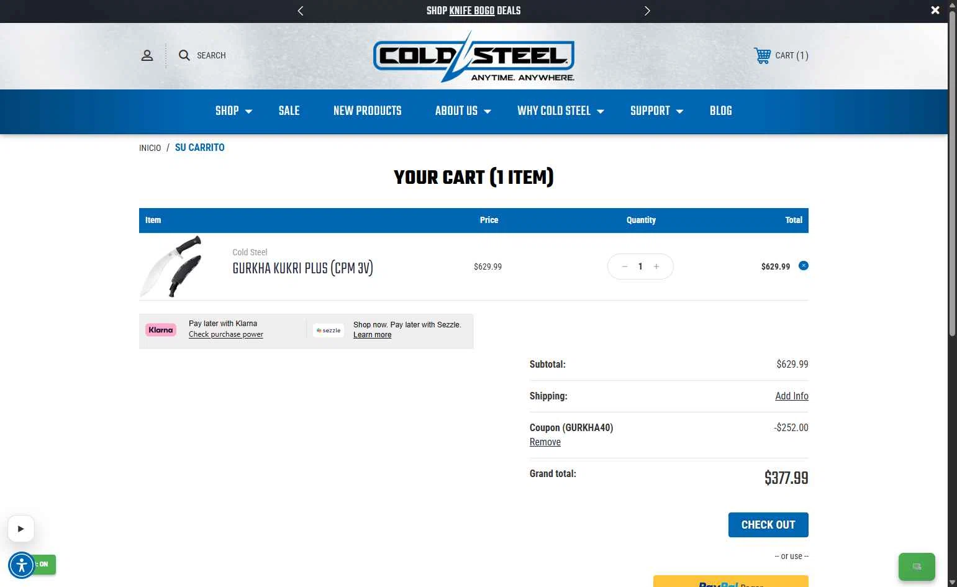
Task: Go to next promo banner arrow
Action: click(x=647, y=11)
